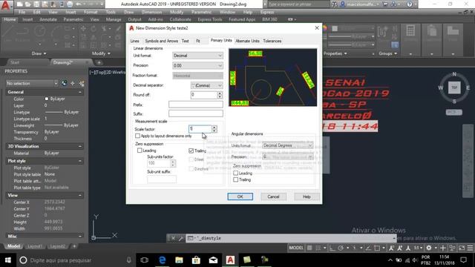Viewport: 475px width, 267px height.
Task: Open the Tolerances tab
Action: click(272, 41)
